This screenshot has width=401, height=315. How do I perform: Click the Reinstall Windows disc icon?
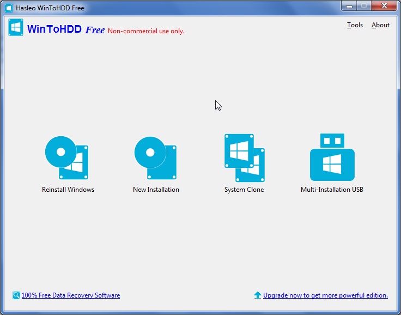click(x=67, y=157)
